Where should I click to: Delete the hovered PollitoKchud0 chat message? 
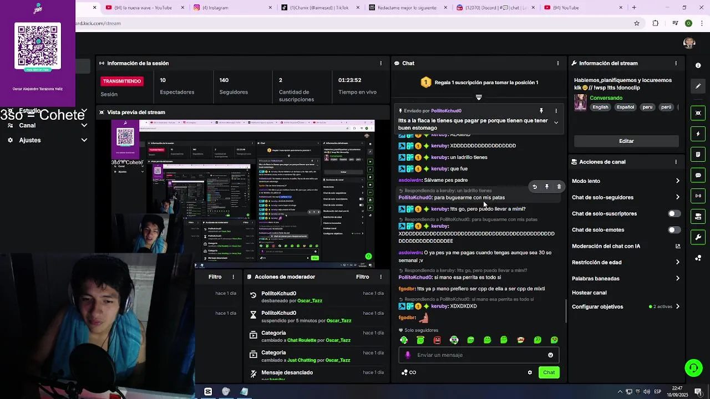(559, 187)
